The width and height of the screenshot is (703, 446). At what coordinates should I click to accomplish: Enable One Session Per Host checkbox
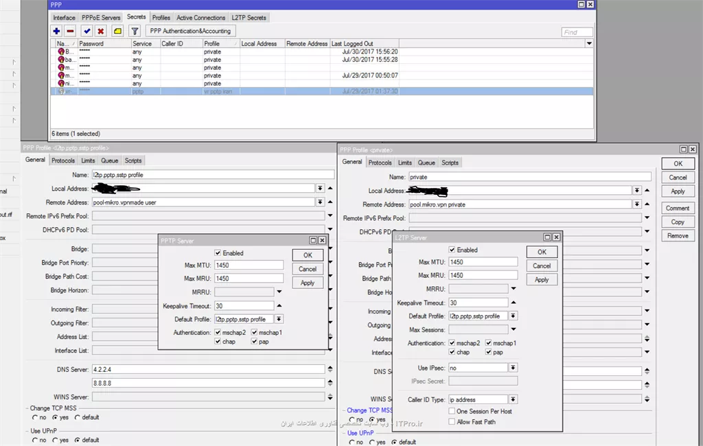pos(452,411)
